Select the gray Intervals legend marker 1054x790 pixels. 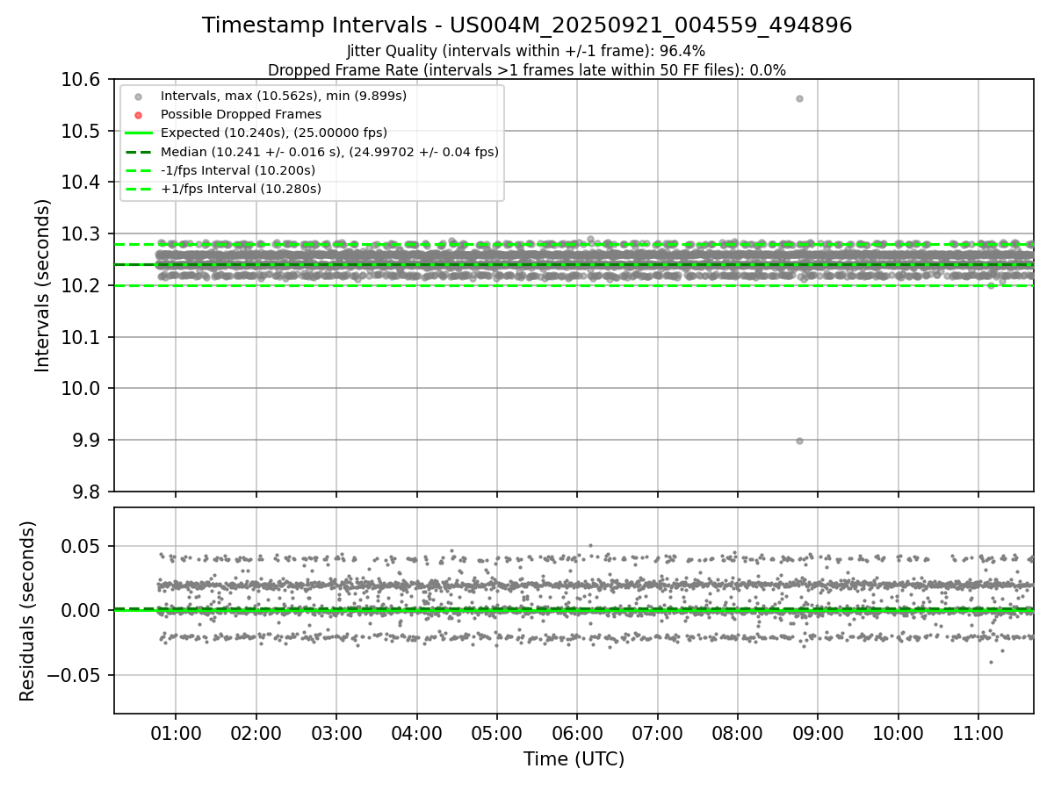pos(138,96)
